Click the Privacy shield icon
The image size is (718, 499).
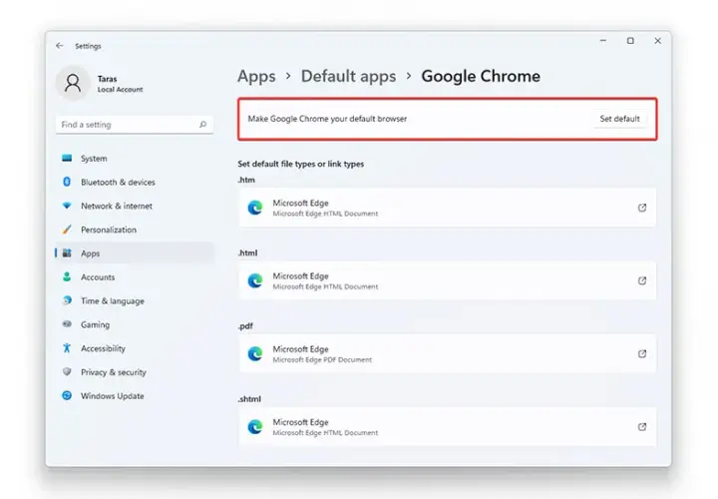click(67, 371)
